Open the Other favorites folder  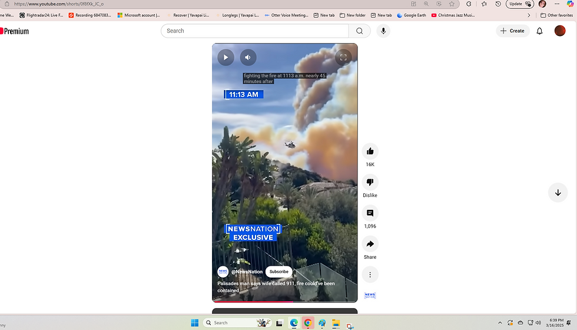pyautogui.click(x=556, y=15)
